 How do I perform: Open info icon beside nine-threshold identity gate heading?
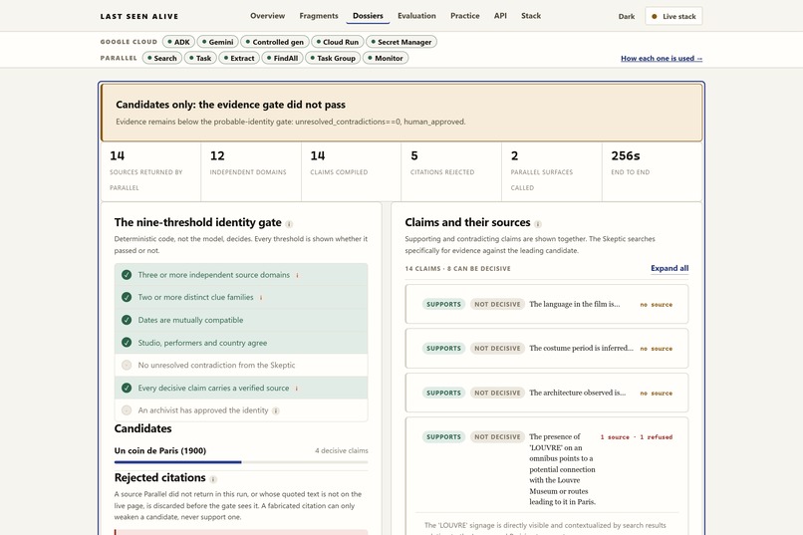click(289, 224)
